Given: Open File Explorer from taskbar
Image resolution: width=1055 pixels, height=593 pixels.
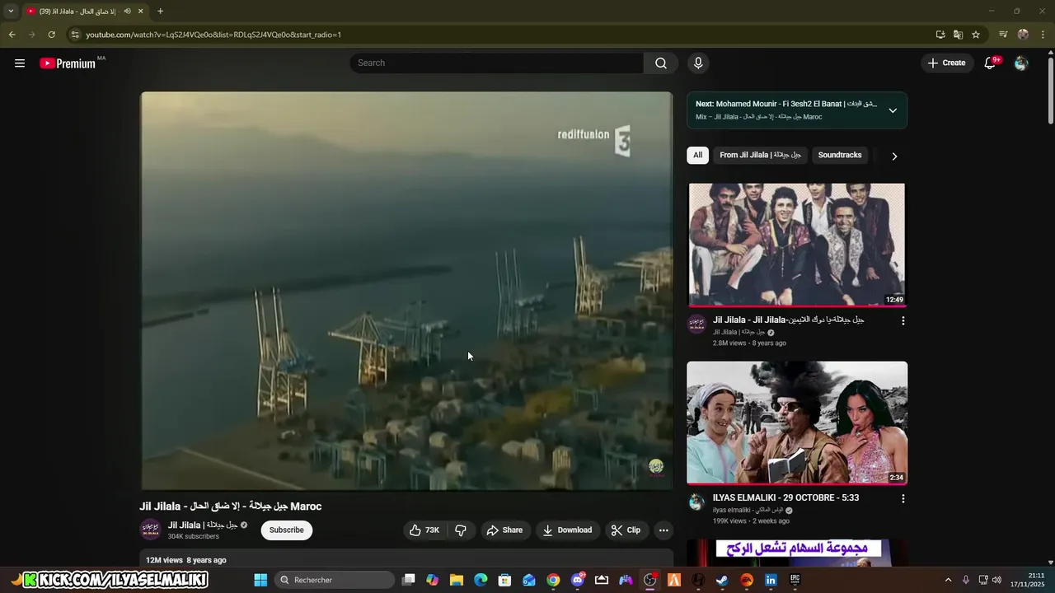Looking at the screenshot, I should point(457,580).
